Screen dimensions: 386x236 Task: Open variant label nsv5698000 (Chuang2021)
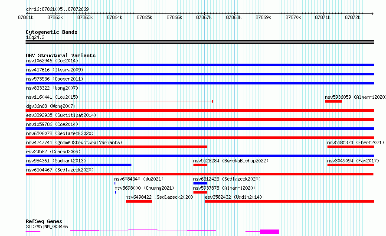coord(144,188)
